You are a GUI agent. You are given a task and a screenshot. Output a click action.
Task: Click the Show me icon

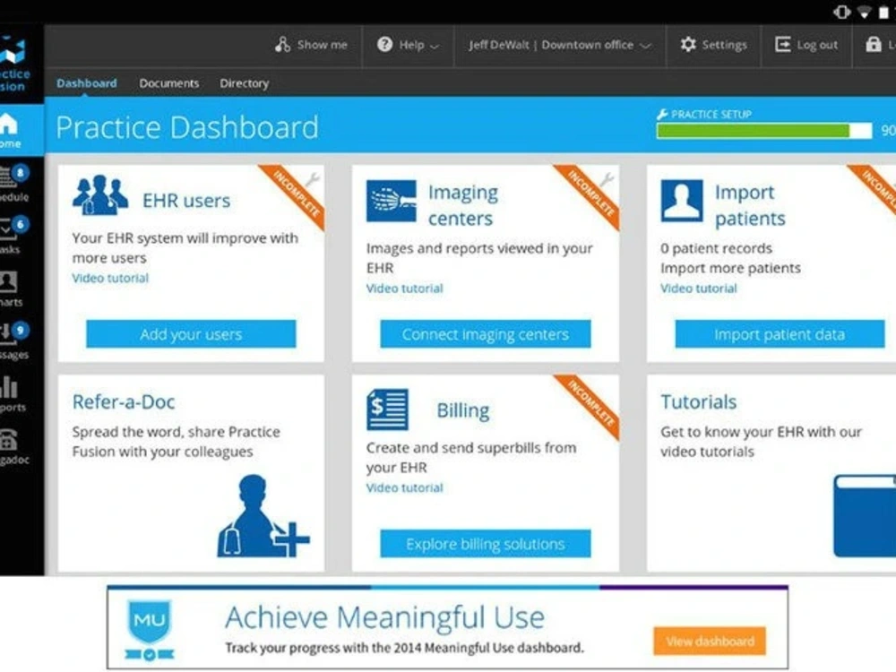pyautogui.click(x=282, y=45)
